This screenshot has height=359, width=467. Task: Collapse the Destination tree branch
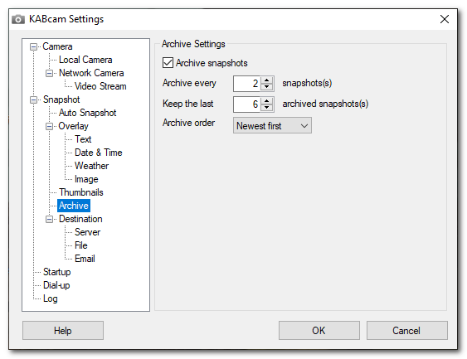pos(50,219)
